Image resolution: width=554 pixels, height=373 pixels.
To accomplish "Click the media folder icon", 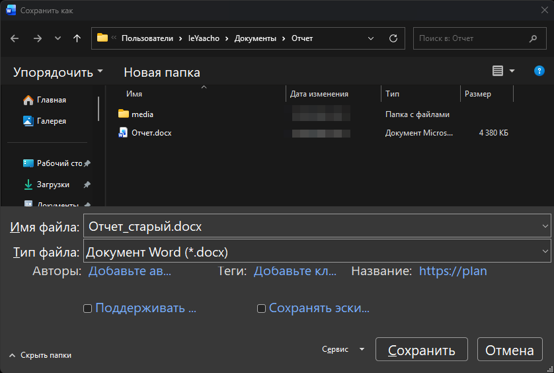I will coord(124,114).
